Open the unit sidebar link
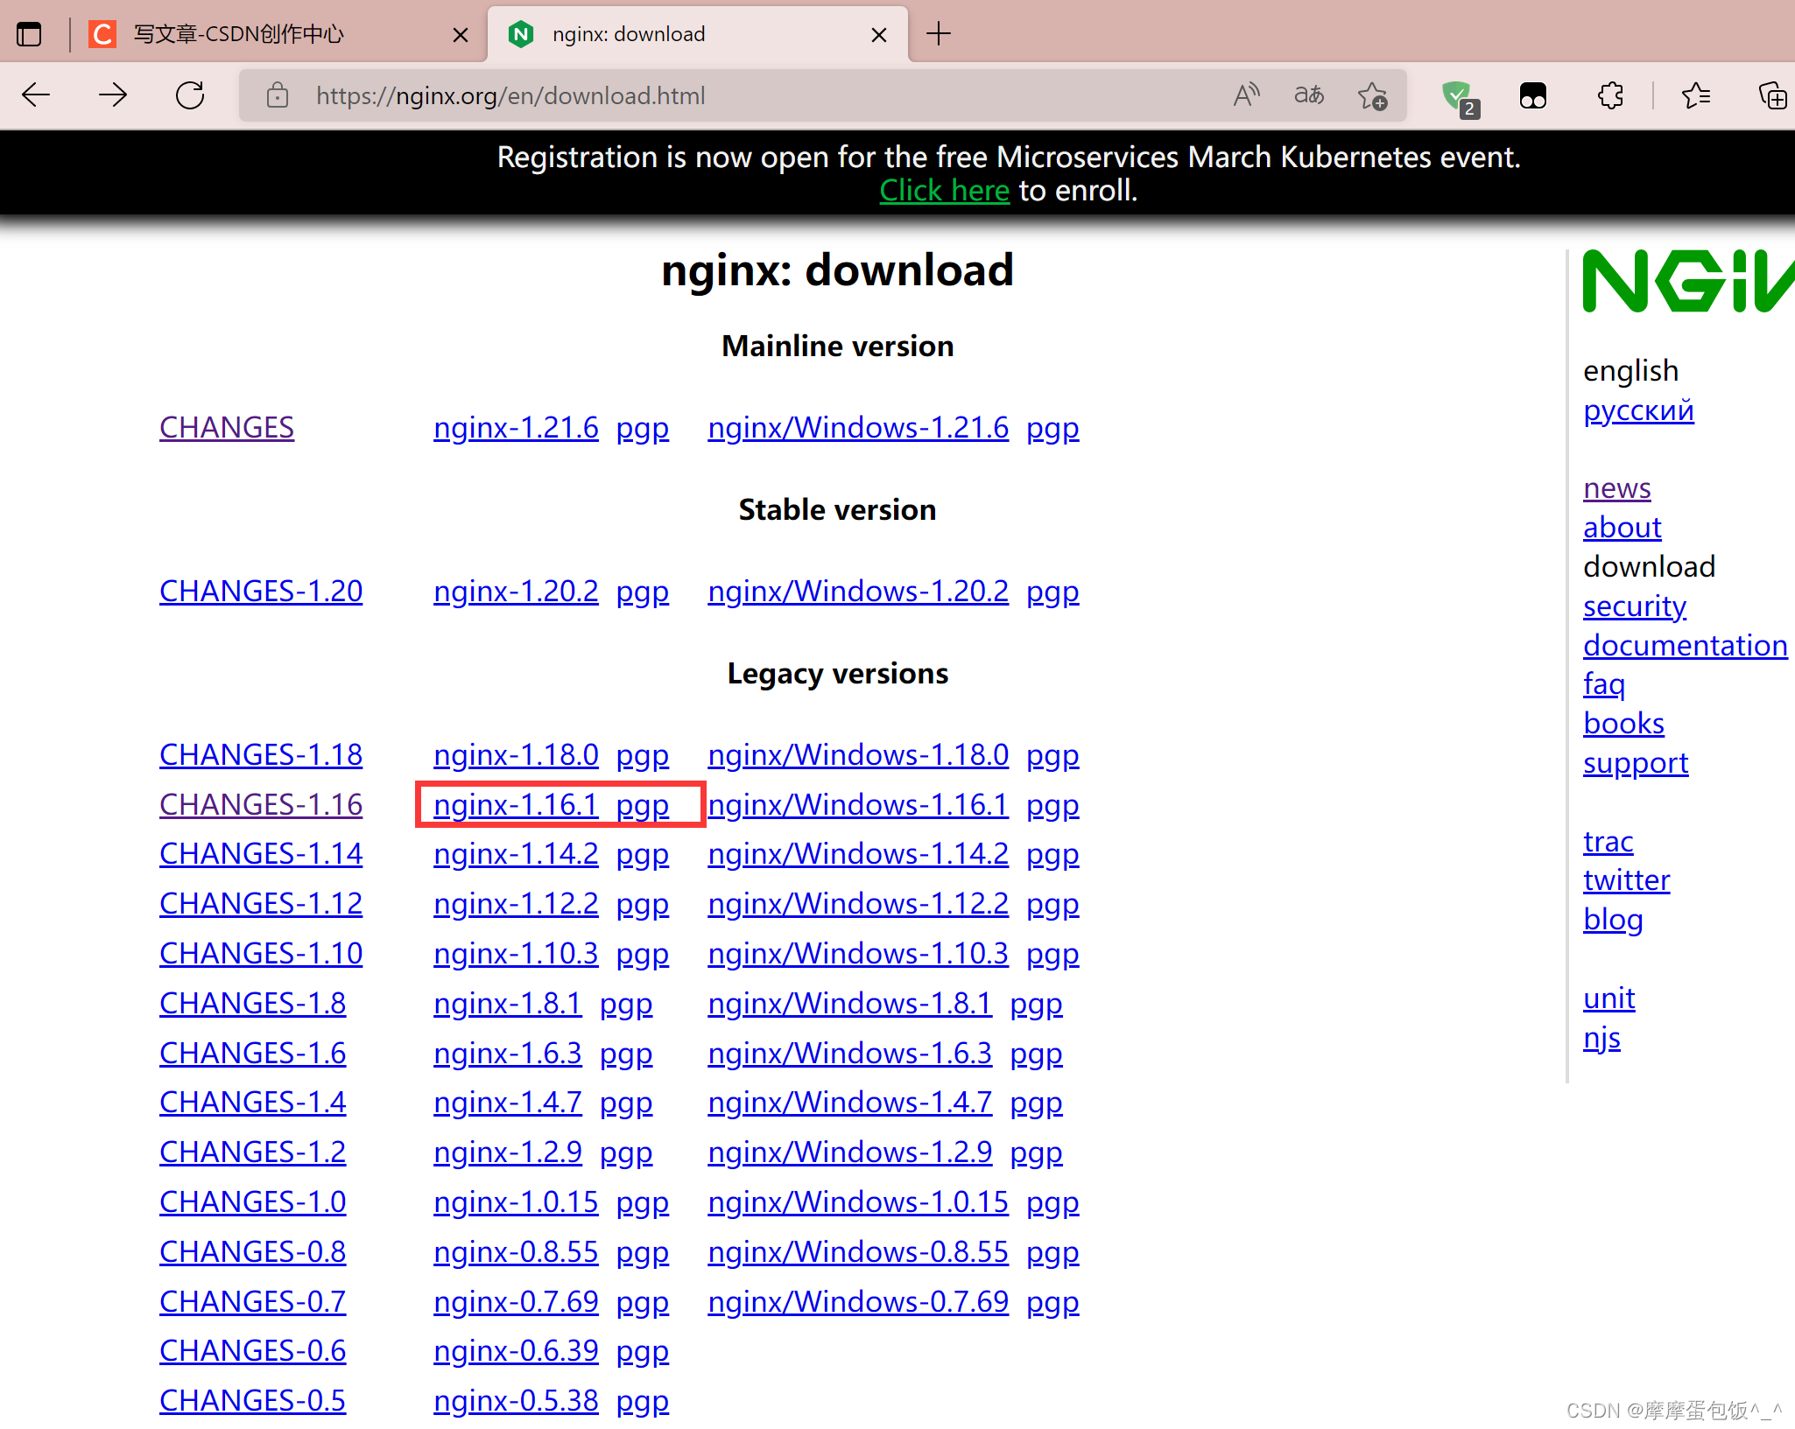 click(1608, 998)
